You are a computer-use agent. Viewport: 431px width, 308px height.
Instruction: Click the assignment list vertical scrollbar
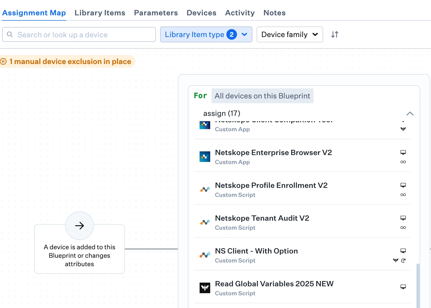pyautogui.click(x=418, y=285)
